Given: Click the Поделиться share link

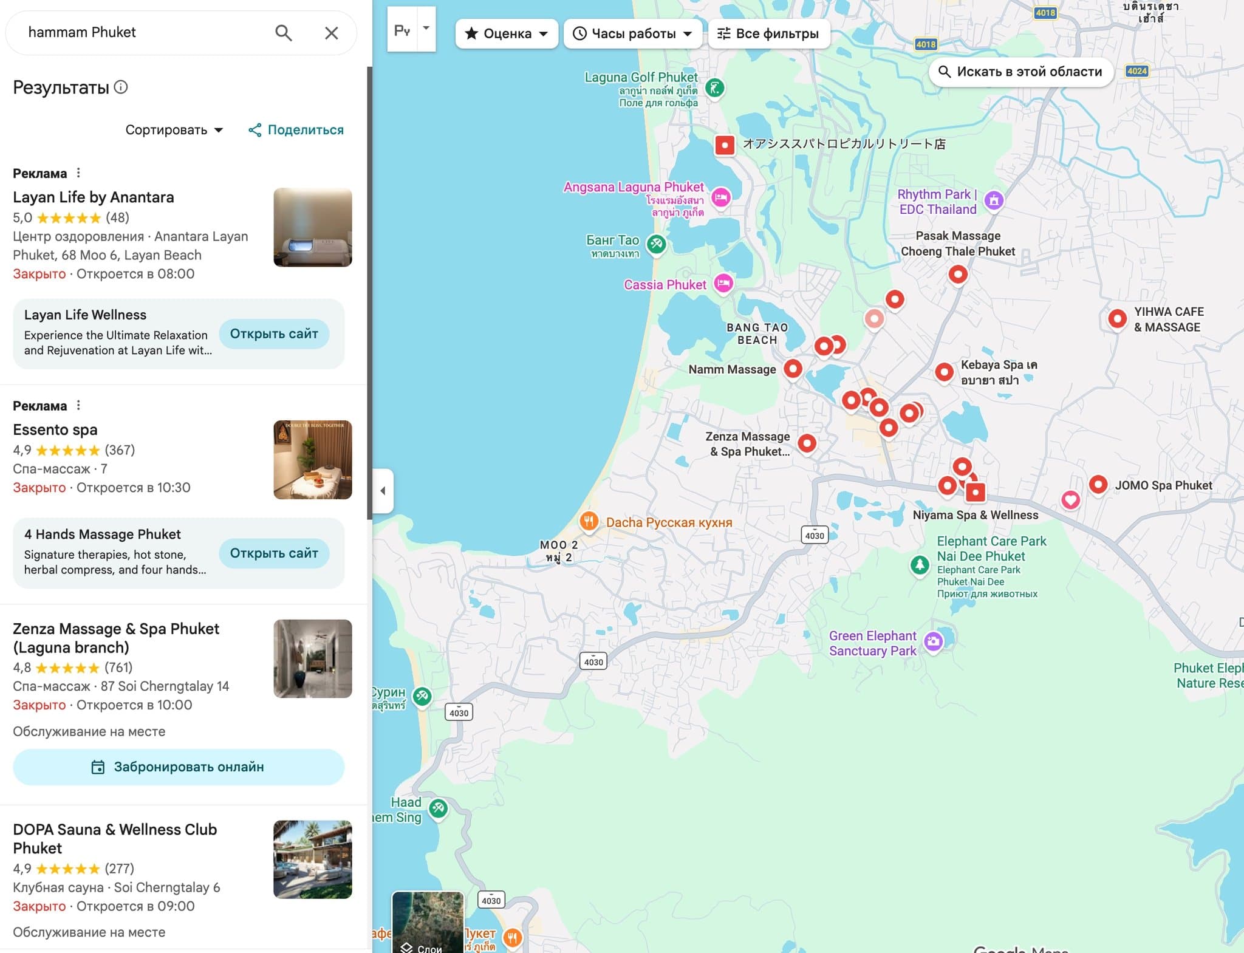Looking at the screenshot, I should (x=296, y=130).
